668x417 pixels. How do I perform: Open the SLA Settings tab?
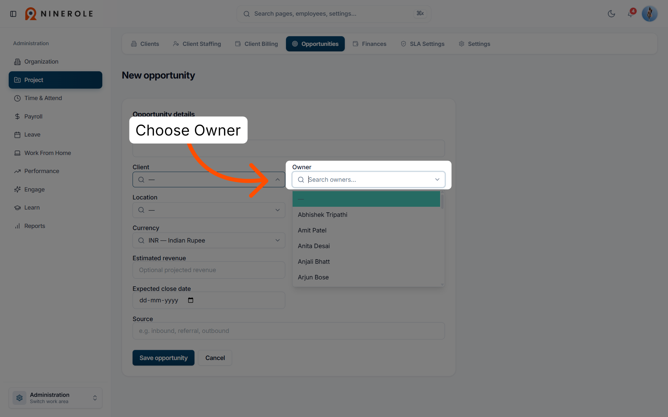(x=422, y=44)
